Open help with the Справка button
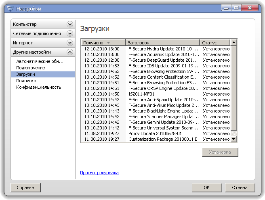 pyautogui.click(x=25, y=187)
